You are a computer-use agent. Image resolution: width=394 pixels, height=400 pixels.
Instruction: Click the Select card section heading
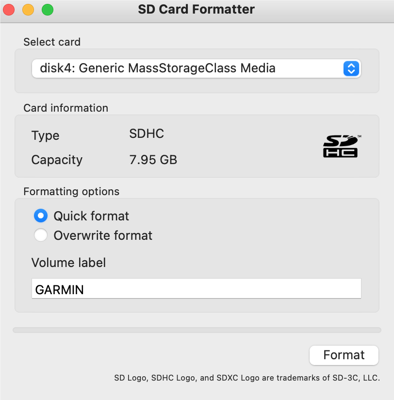(52, 42)
